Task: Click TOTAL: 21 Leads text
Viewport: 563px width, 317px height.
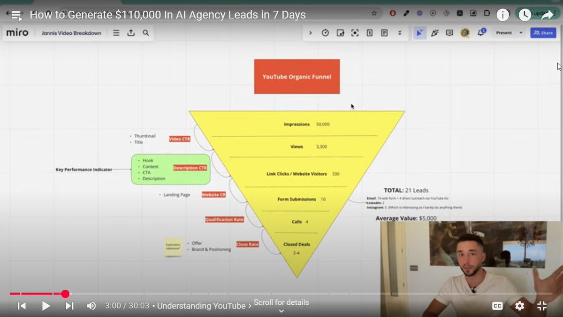Action: [406, 190]
